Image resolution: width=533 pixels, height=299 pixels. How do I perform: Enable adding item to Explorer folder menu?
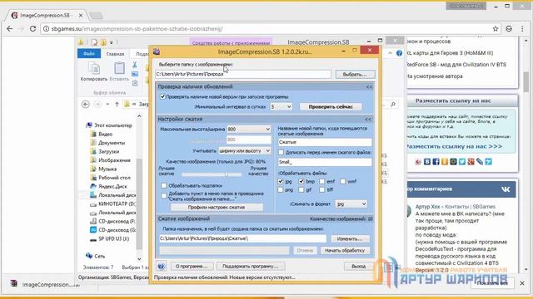click(x=164, y=196)
